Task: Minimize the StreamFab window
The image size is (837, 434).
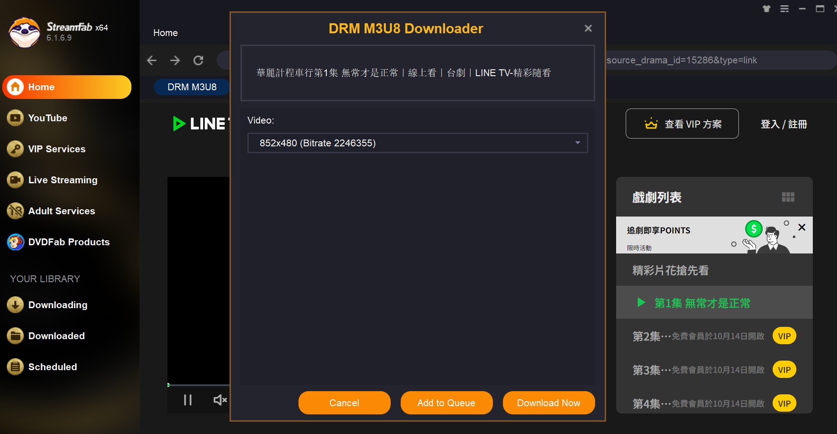Action: coord(802,9)
